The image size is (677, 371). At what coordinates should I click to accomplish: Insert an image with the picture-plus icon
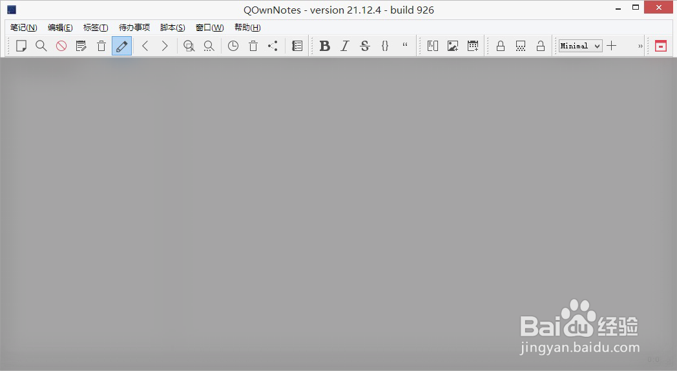(x=452, y=46)
